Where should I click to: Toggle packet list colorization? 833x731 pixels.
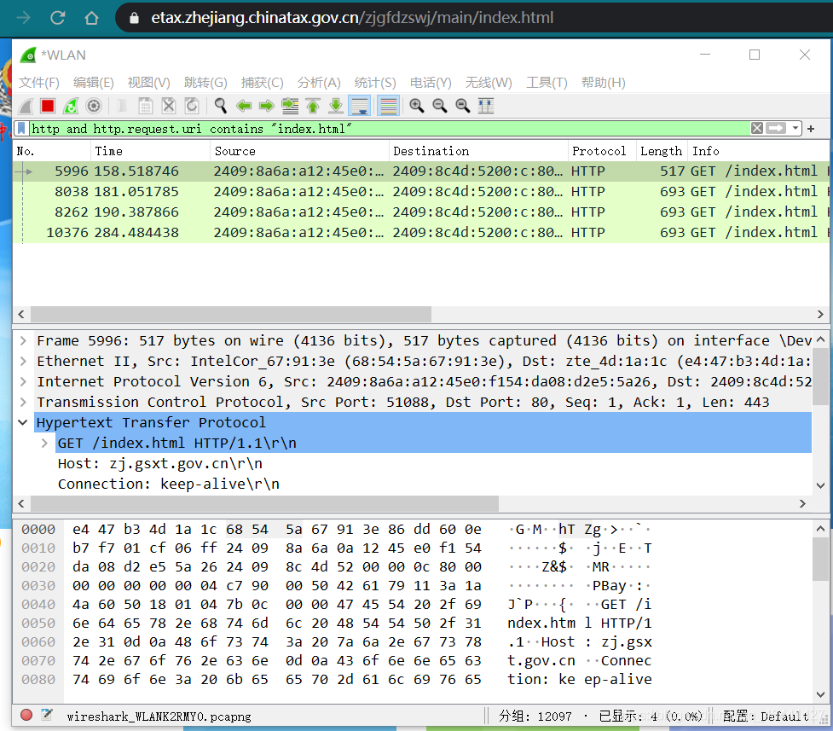tap(388, 107)
